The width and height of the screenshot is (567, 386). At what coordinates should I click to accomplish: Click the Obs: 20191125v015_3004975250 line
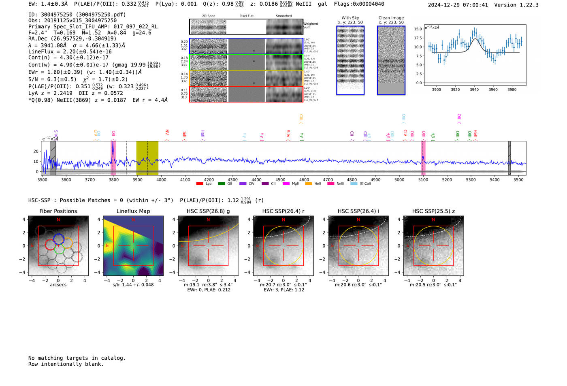pyautogui.click(x=72, y=21)
